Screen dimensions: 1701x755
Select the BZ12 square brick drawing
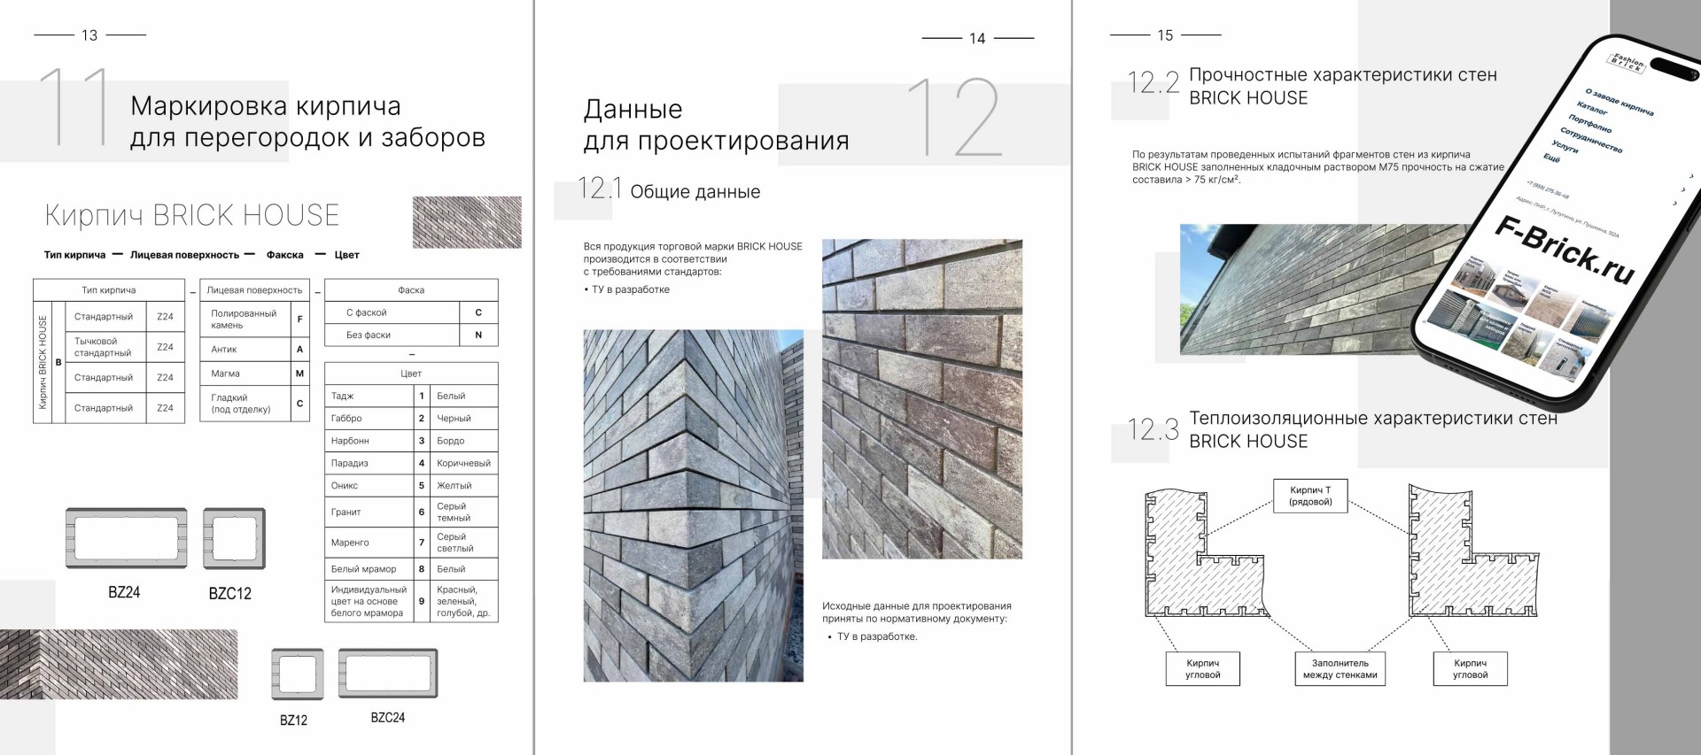297,674
